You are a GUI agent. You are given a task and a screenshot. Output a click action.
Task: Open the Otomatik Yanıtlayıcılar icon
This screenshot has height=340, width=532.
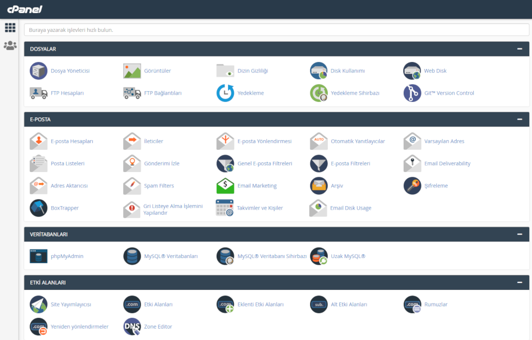[x=319, y=141]
